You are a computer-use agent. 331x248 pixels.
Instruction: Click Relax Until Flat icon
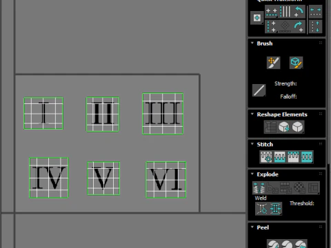284,127
